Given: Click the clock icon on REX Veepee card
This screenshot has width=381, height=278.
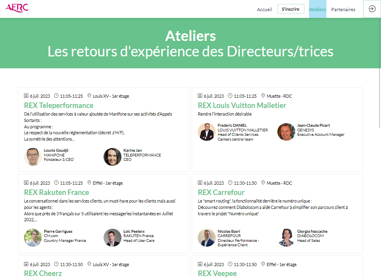Looking at the screenshot, I should pos(230,264).
